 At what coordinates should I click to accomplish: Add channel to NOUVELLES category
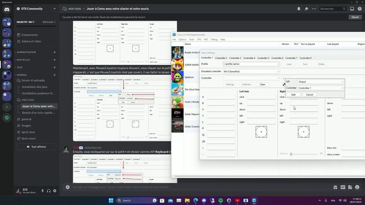(55, 60)
